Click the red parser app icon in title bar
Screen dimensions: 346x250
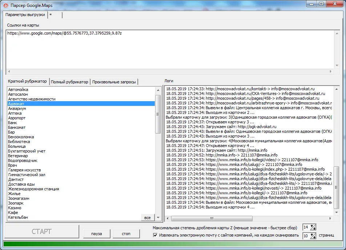tap(6, 5)
